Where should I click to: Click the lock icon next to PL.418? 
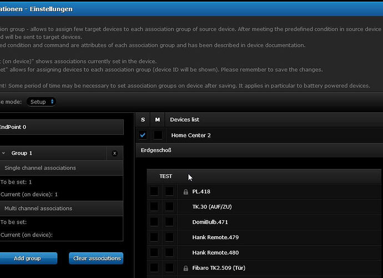(186, 192)
